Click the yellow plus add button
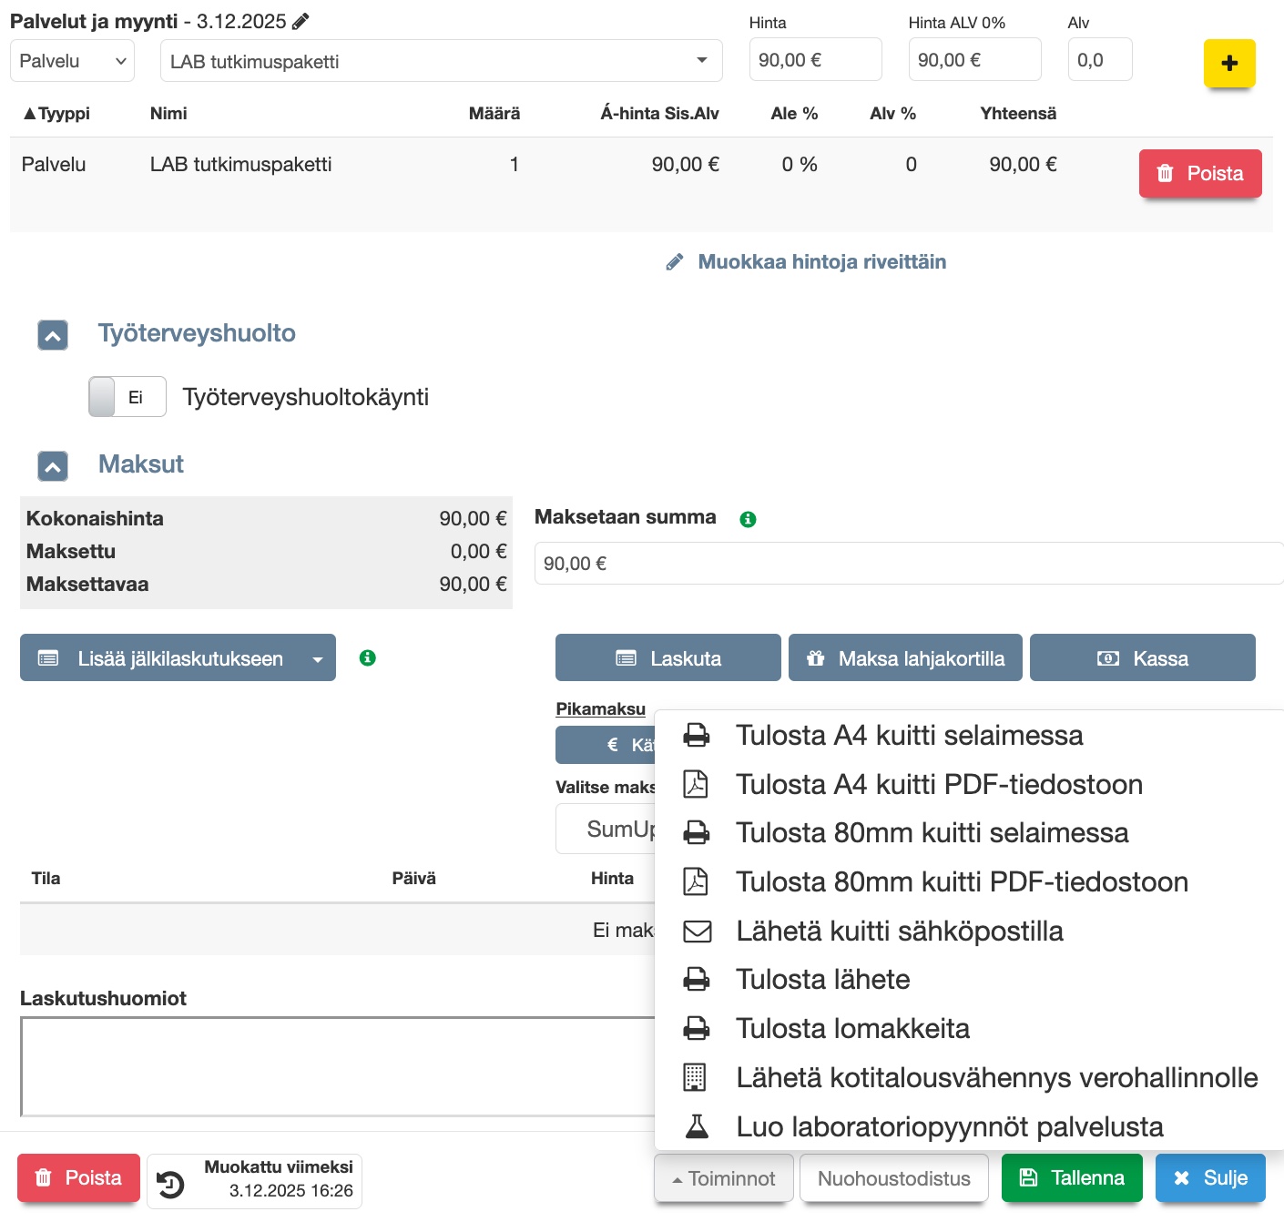This screenshot has width=1284, height=1222. point(1228,63)
